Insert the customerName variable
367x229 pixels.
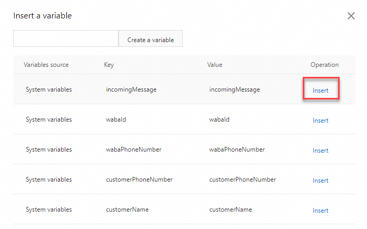pyautogui.click(x=321, y=211)
